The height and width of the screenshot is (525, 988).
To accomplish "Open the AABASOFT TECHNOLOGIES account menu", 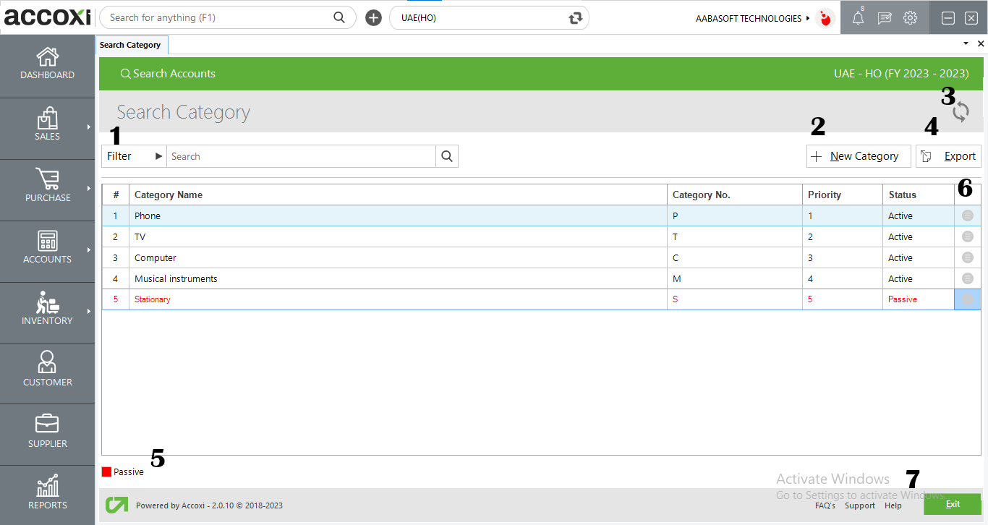I will 750,18.
